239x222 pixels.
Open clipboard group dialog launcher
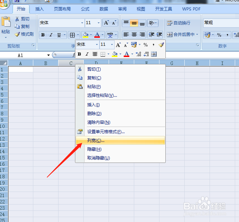click(x=33, y=45)
